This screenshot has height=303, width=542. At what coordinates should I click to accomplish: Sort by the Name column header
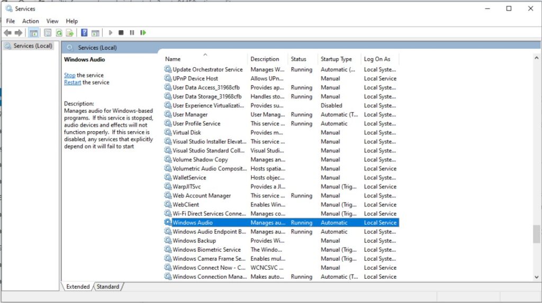[x=205, y=59]
